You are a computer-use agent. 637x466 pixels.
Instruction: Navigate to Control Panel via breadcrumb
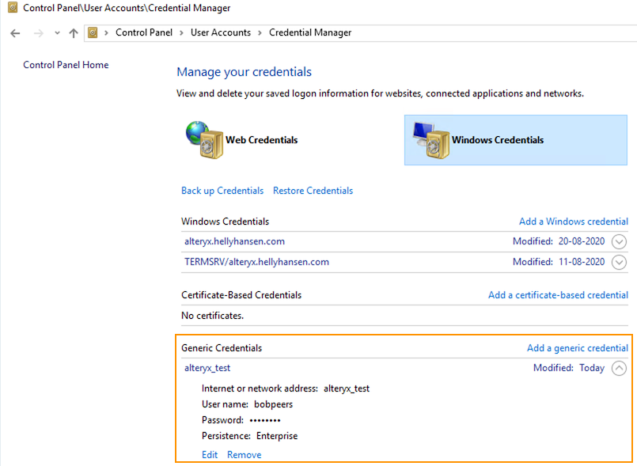point(144,32)
